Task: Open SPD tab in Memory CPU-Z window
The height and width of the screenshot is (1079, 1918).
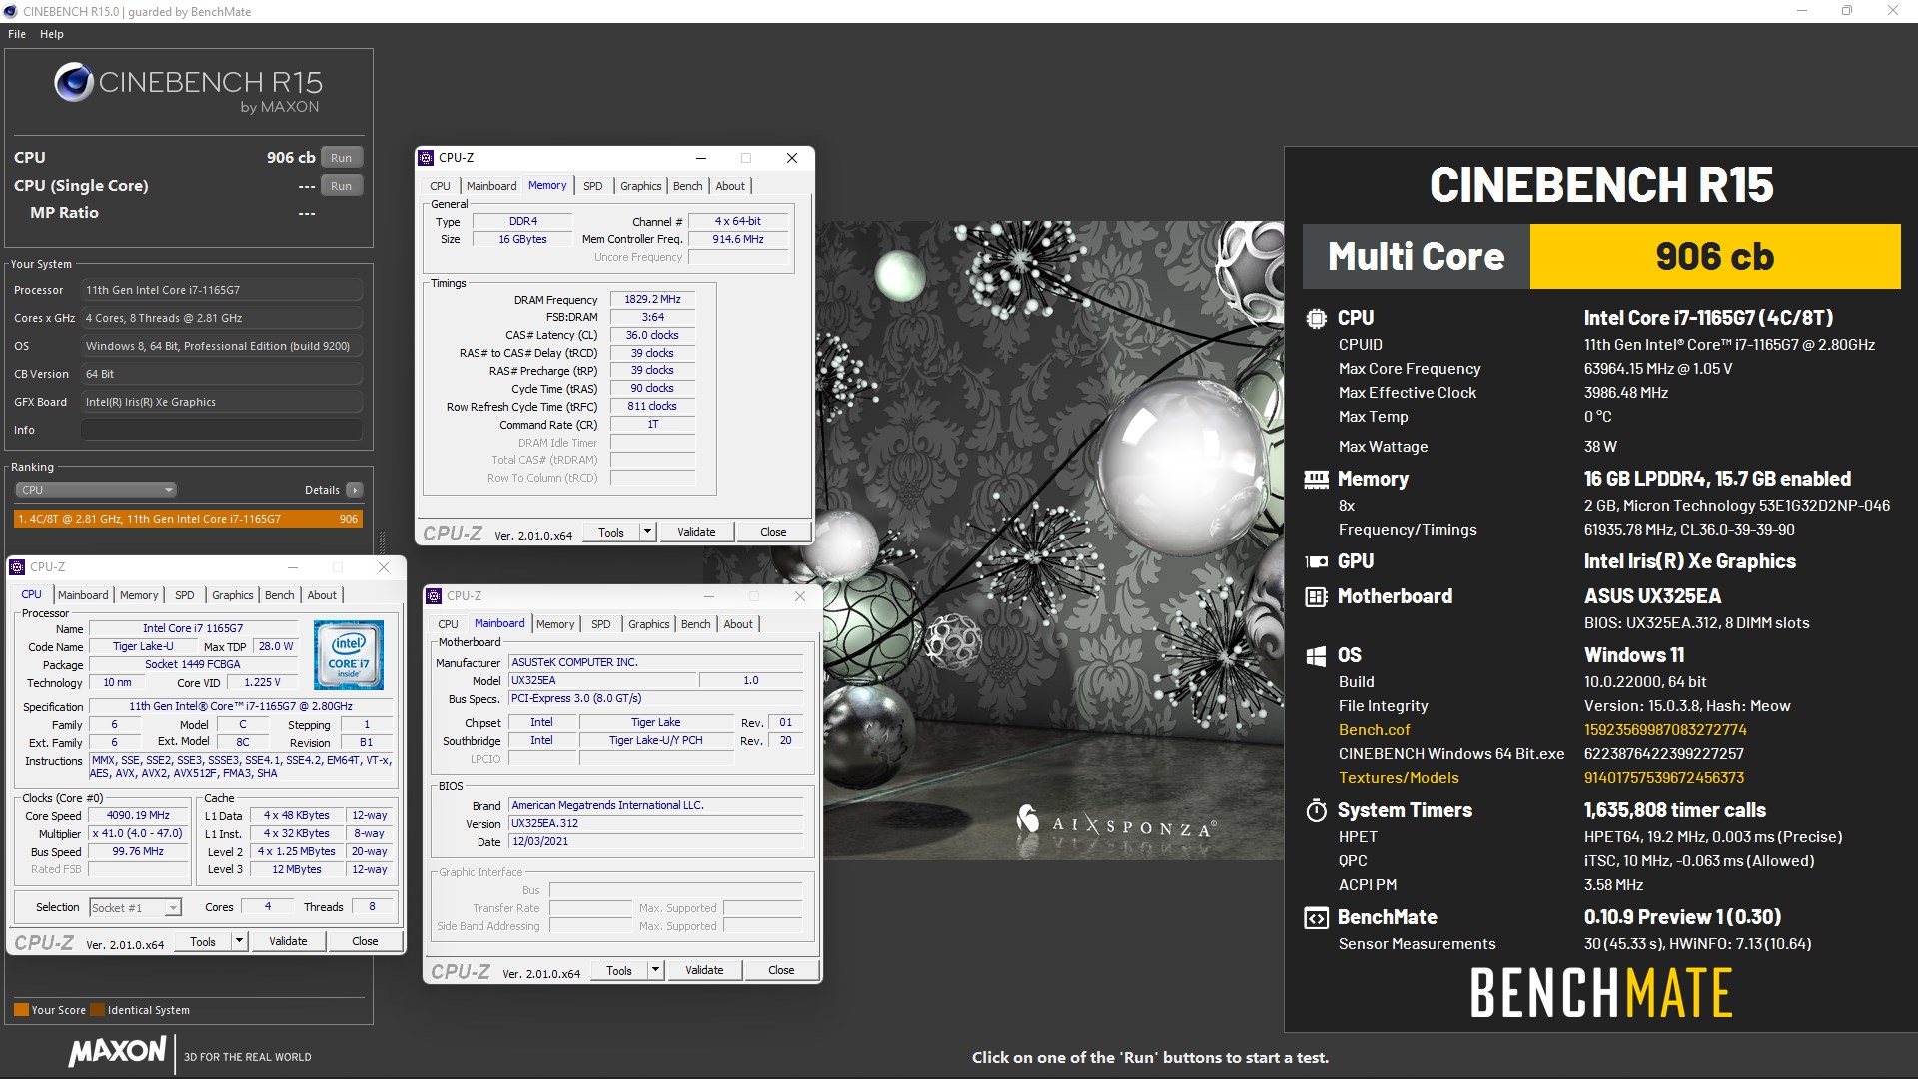Action: (593, 186)
